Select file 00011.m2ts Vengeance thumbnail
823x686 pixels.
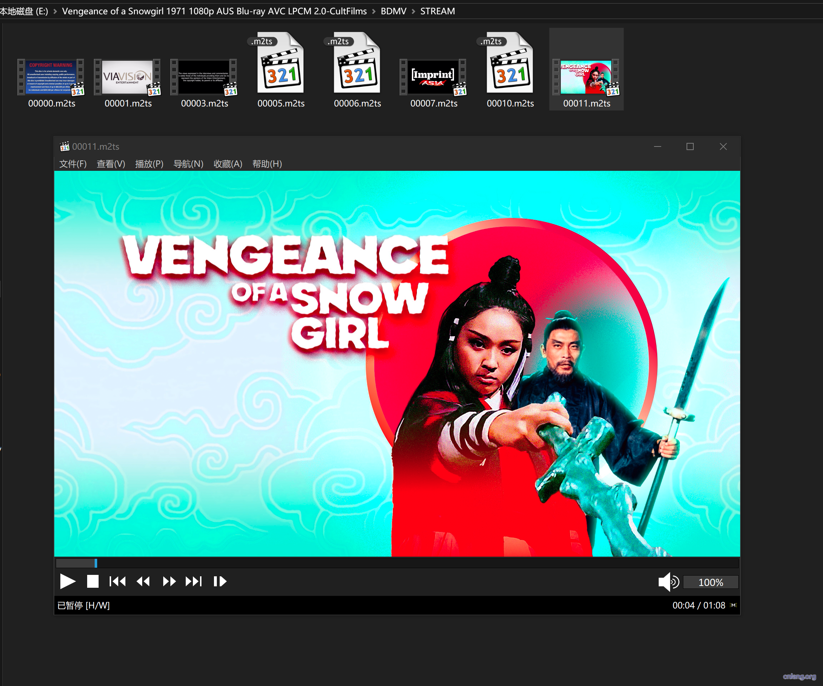pyautogui.click(x=586, y=77)
